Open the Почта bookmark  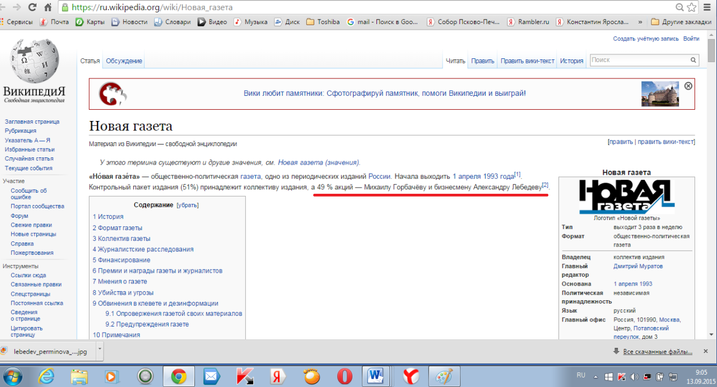tap(54, 22)
